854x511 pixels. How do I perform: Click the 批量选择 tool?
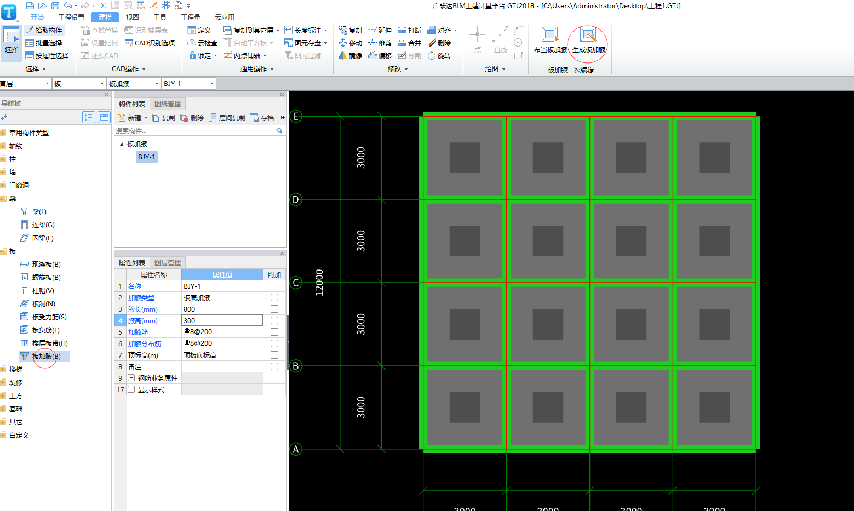click(44, 43)
